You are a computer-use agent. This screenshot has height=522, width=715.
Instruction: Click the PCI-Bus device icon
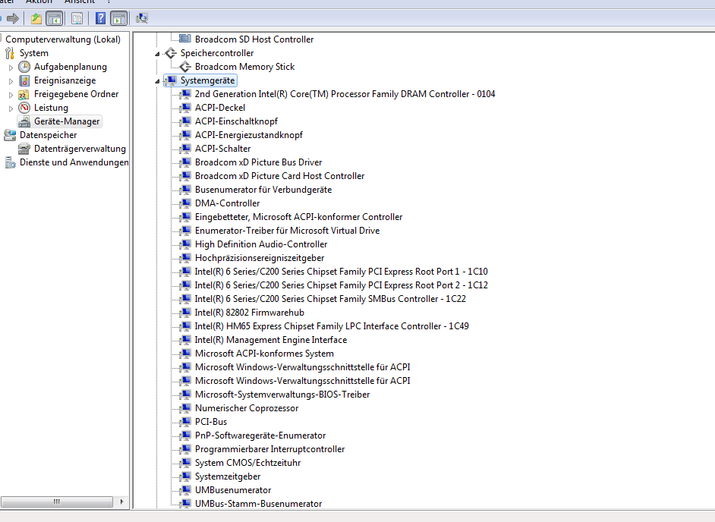[x=184, y=422]
